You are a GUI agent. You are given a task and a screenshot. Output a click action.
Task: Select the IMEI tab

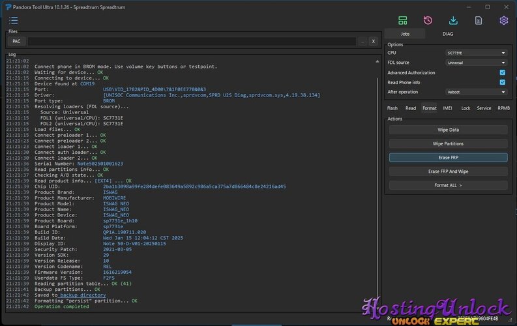pos(447,108)
